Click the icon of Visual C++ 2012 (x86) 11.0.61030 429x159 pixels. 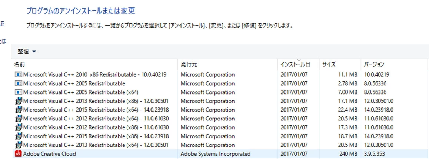[18, 127]
